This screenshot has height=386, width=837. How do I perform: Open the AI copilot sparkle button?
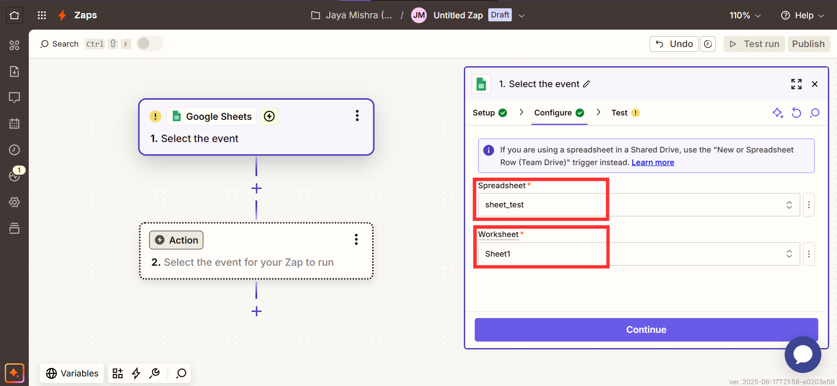(x=14, y=373)
